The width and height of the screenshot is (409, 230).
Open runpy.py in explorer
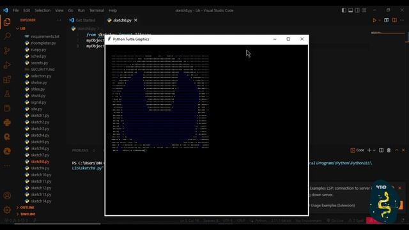(x=38, y=50)
